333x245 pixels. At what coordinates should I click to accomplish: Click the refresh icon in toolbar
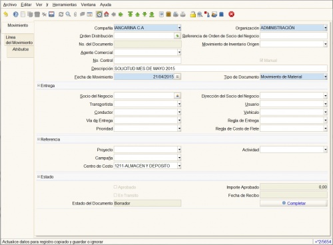[x=61, y=15]
